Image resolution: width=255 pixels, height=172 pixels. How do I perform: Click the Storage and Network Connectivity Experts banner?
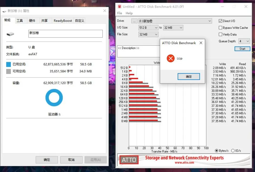coord(184,158)
